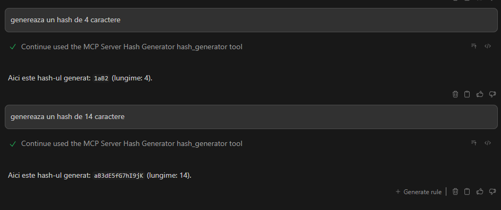Click the inline code hash aB3dE5fG7hI9jK
Viewport: 501px width, 210px height.
click(118, 176)
